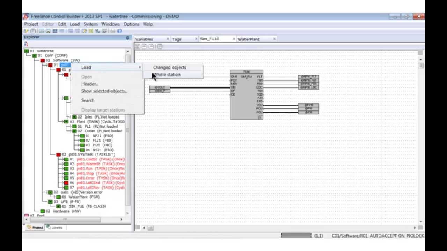The height and width of the screenshot is (251, 447).
Task: Click the Explorer scrollbar right arrow
Action: tap(121, 220)
